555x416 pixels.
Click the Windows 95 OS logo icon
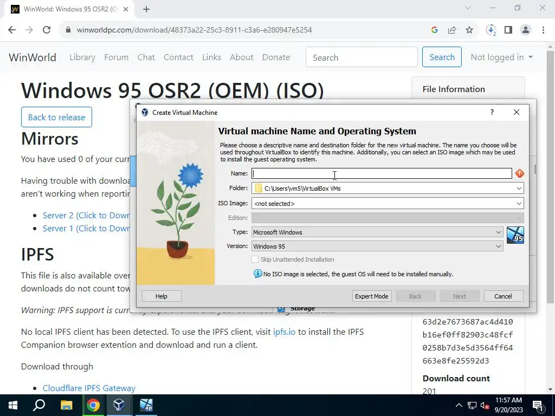coord(515,235)
